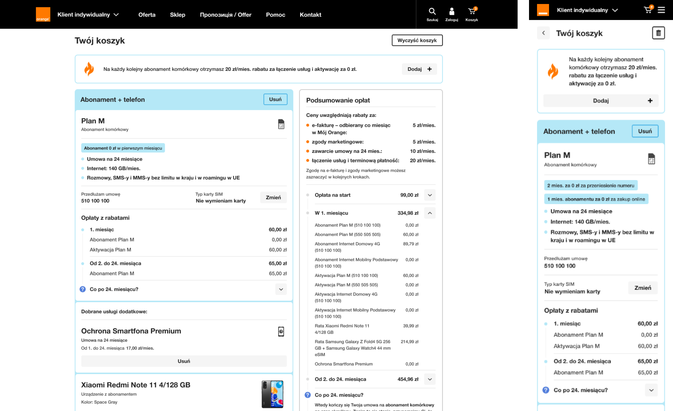Go back using the mobile arrow icon
This screenshot has width=673, height=411.
click(x=543, y=33)
